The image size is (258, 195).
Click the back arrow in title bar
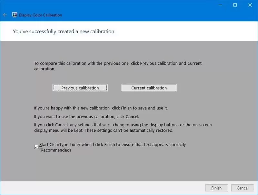[x=5, y=15]
